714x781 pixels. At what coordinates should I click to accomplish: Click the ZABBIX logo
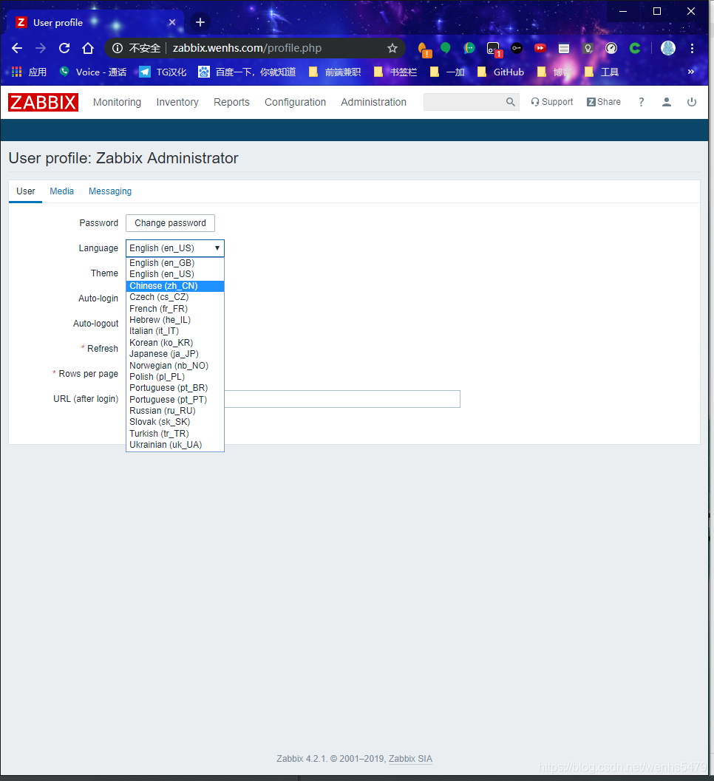pos(44,102)
